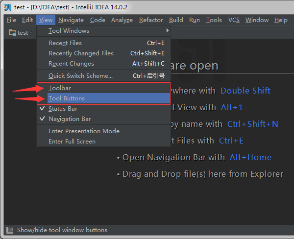
Task: Click the Ctrl+Shift+N shortcut text
Action: (x=252, y=124)
